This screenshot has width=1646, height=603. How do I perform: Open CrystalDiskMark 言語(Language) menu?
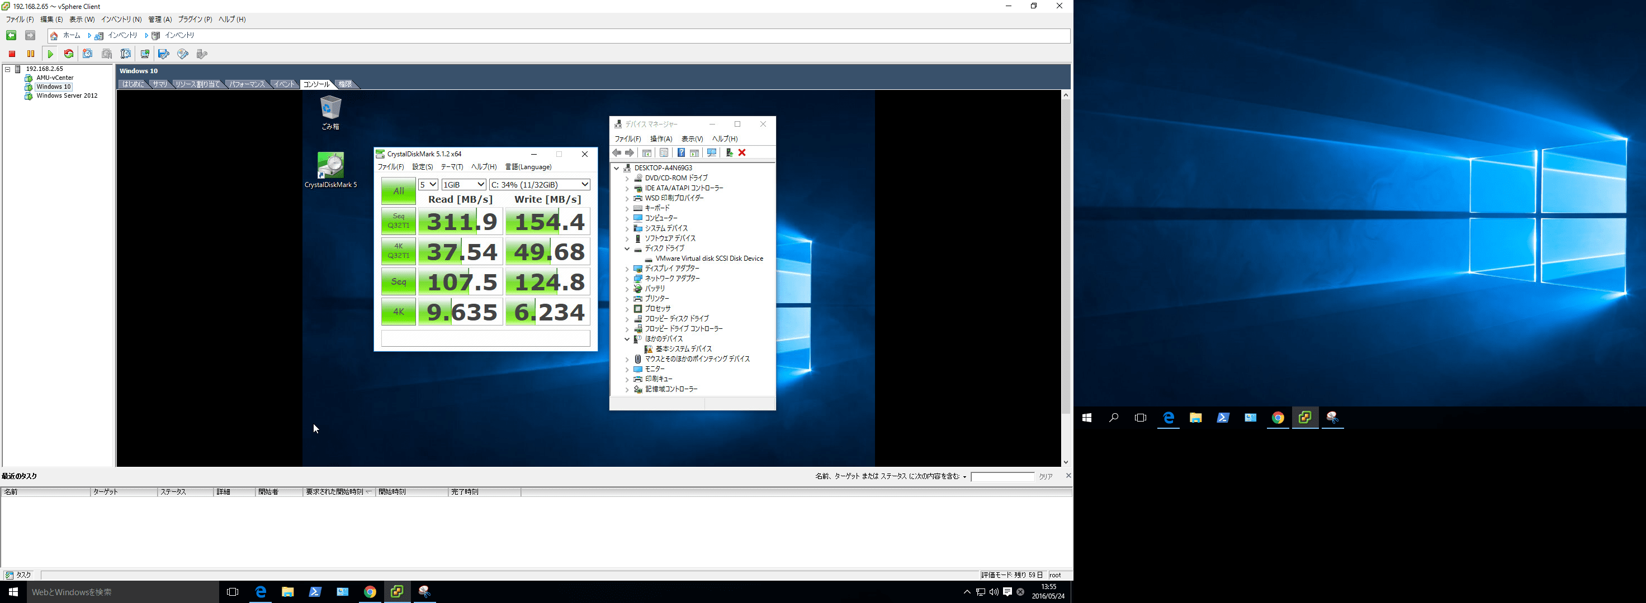click(528, 167)
